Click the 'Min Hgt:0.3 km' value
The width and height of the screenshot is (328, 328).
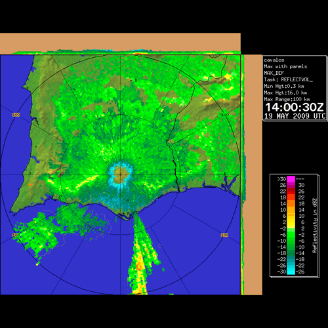284,86
